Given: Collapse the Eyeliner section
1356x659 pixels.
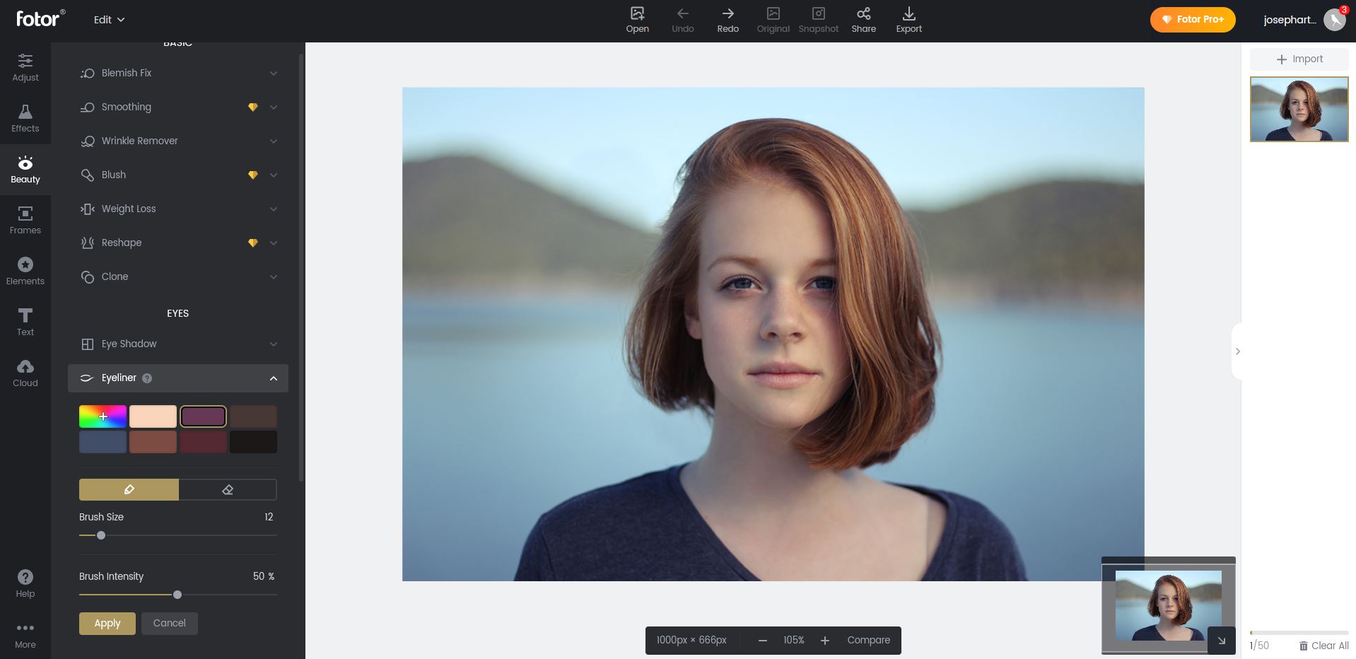Looking at the screenshot, I should click(x=273, y=378).
